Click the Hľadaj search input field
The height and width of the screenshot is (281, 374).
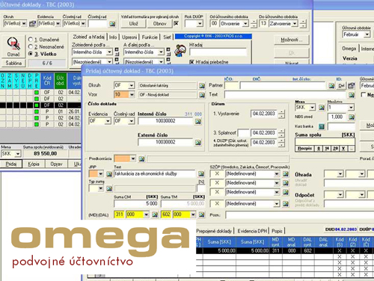[218, 52]
